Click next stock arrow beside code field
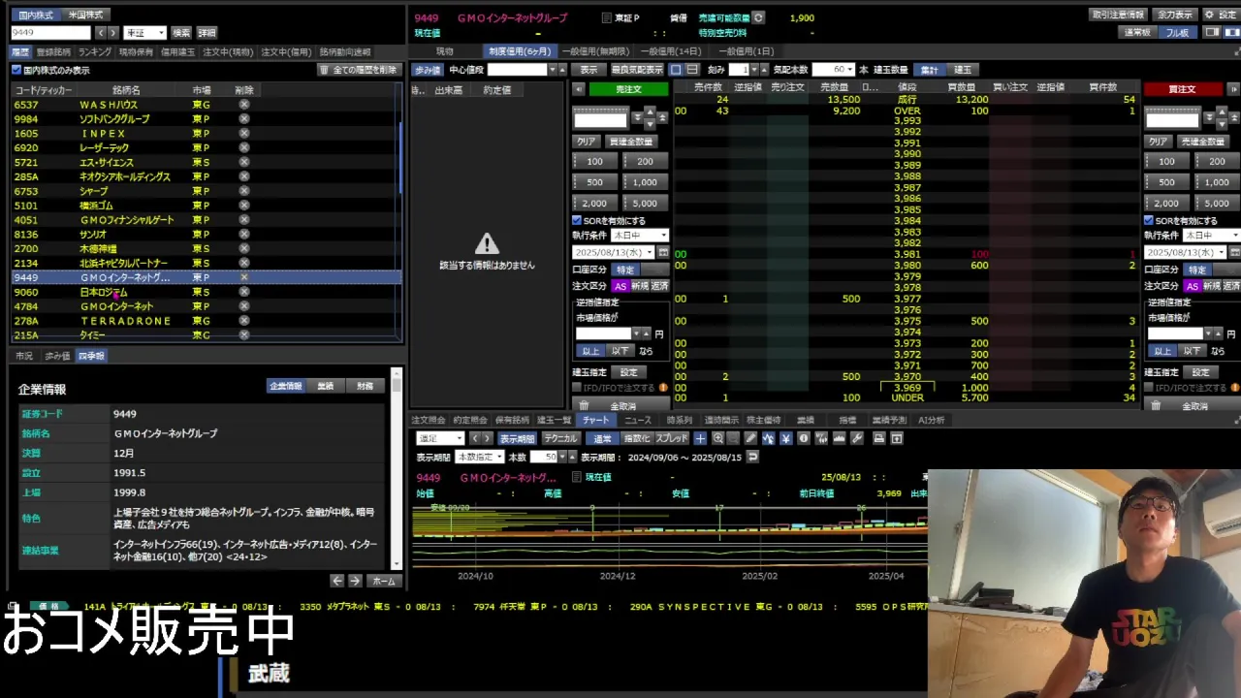Viewport: 1241px width, 698px height. [x=113, y=33]
